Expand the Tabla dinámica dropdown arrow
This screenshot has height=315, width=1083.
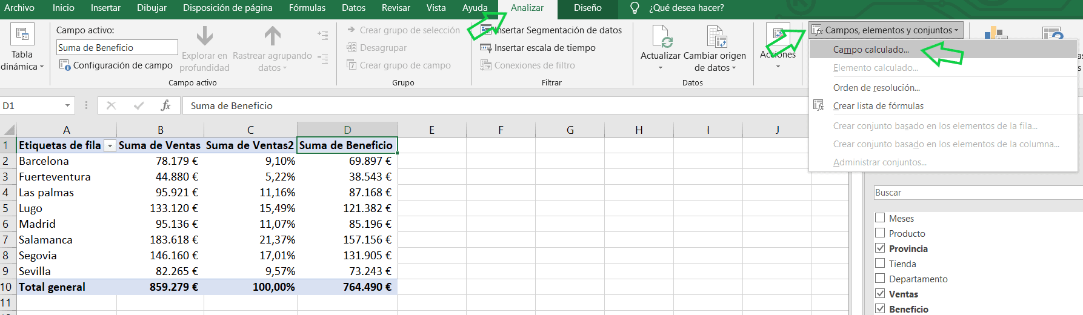pos(42,67)
